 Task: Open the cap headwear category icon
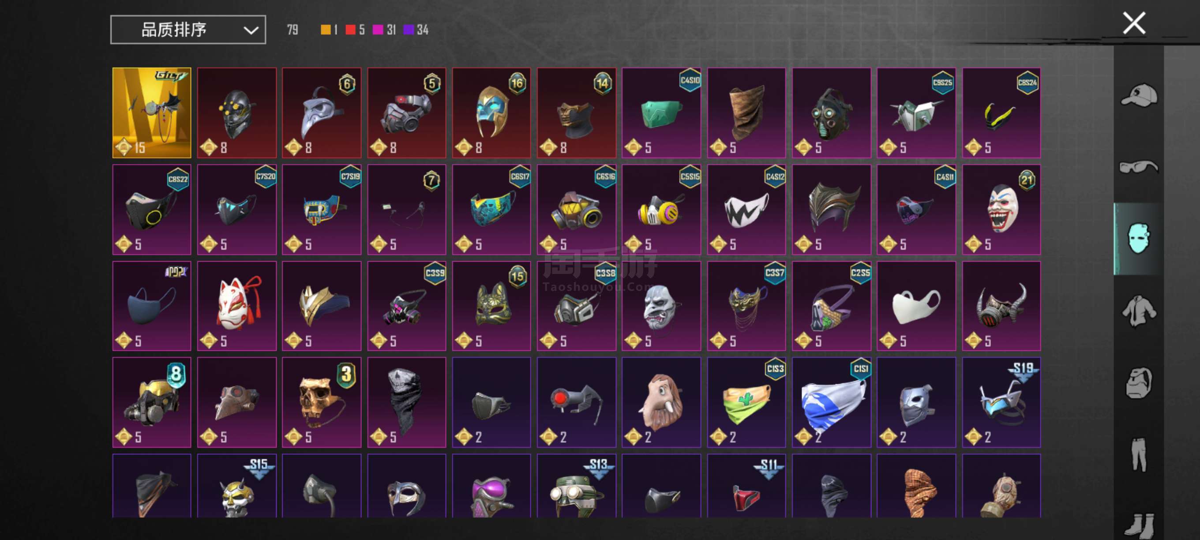click(x=1139, y=95)
